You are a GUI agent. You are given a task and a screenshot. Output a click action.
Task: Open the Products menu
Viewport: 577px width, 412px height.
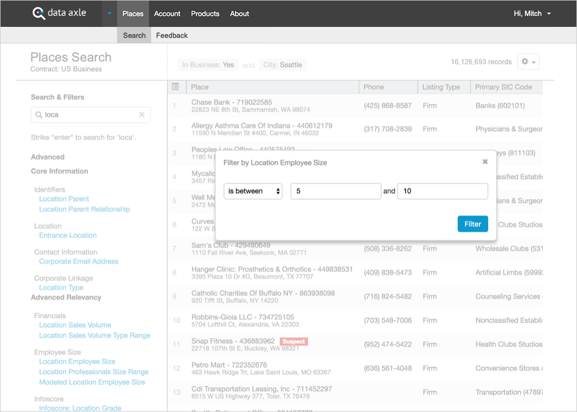(x=205, y=14)
